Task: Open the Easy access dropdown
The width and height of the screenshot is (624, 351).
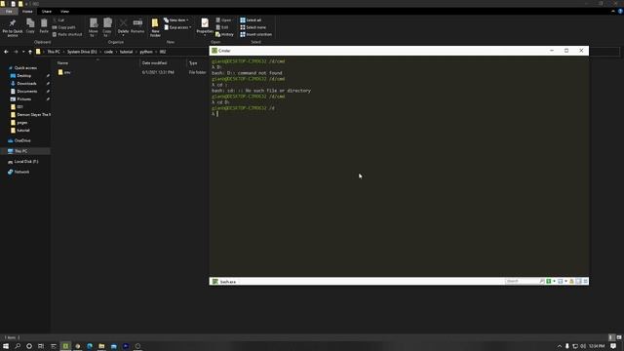Action: coord(177,27)
